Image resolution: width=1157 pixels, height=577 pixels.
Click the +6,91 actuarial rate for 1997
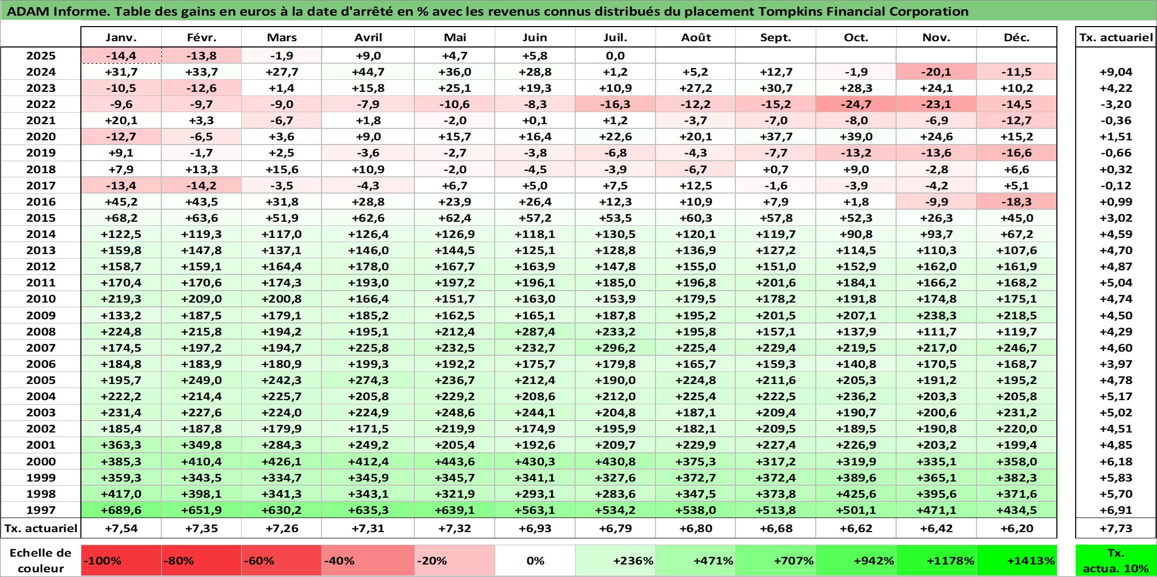(x=1116, y=510)
